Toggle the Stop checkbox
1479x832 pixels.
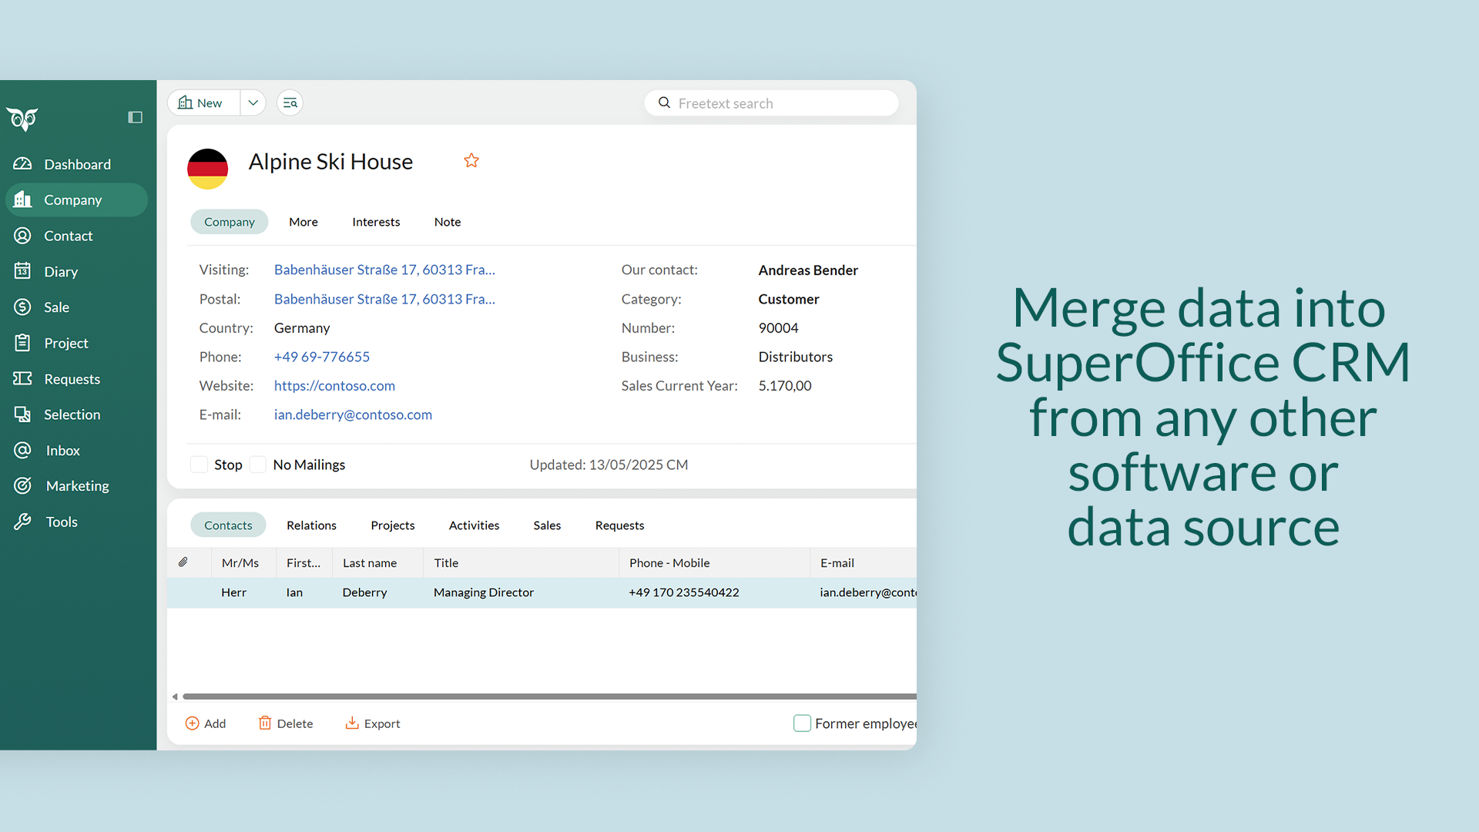point(199,465)
